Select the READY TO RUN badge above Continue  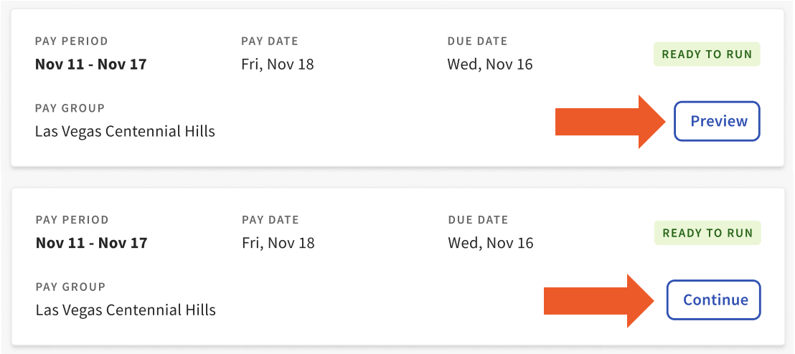point(707,233)
